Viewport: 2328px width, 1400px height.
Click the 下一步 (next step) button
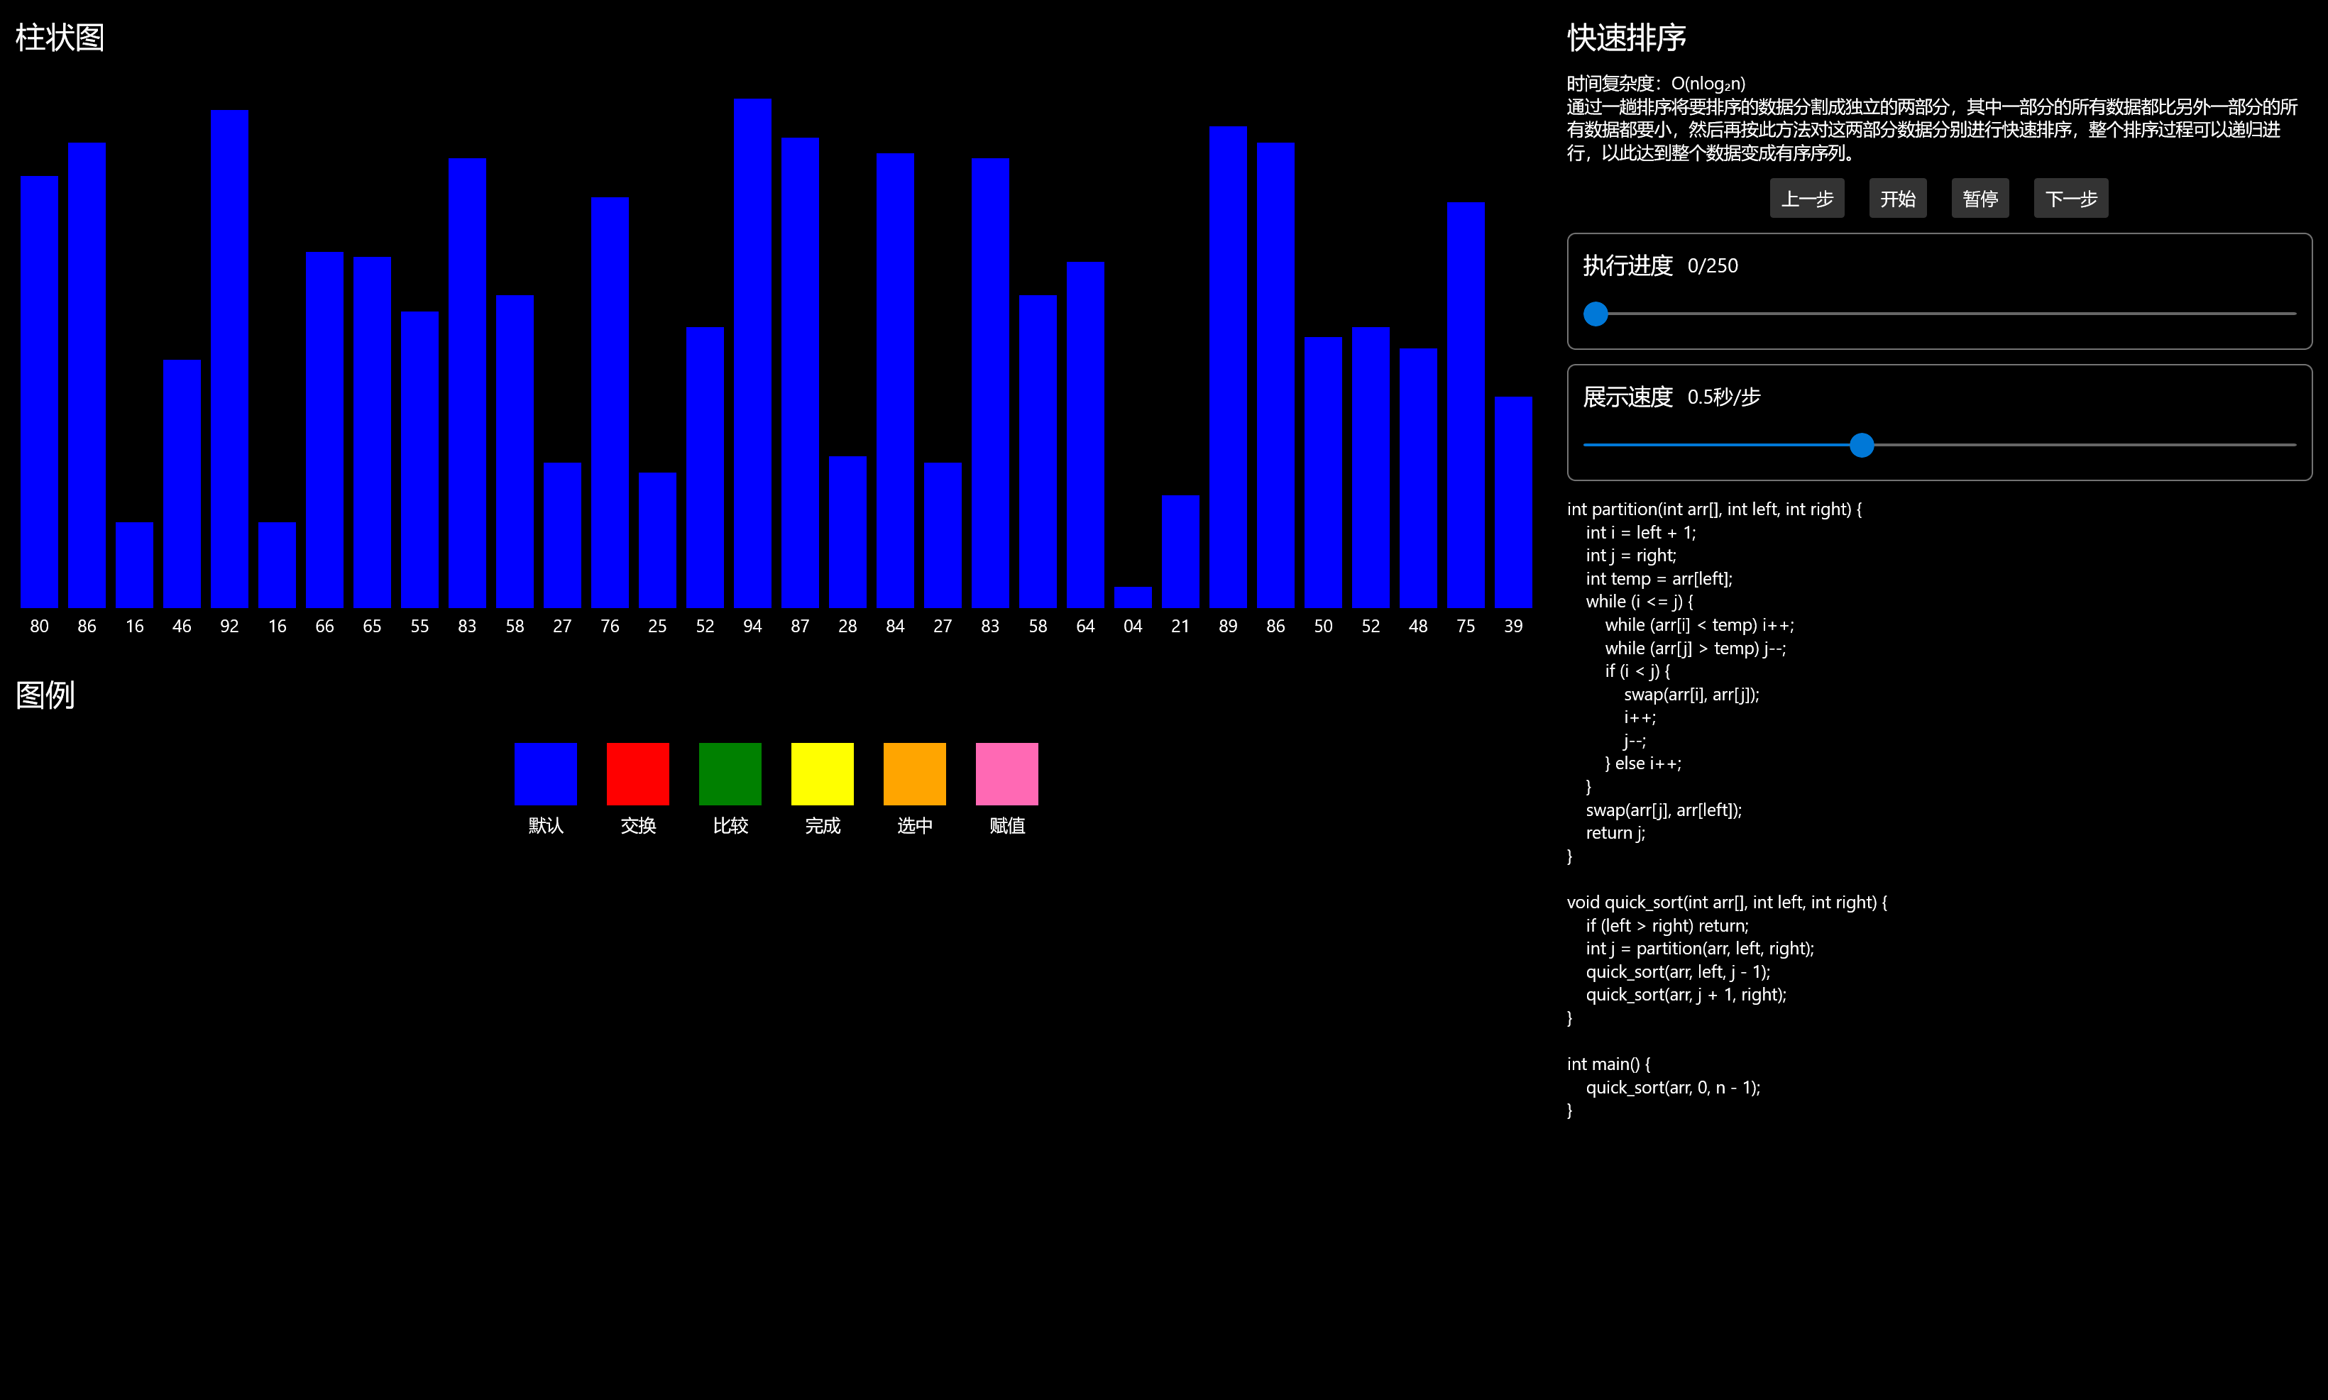[2070, 199]
